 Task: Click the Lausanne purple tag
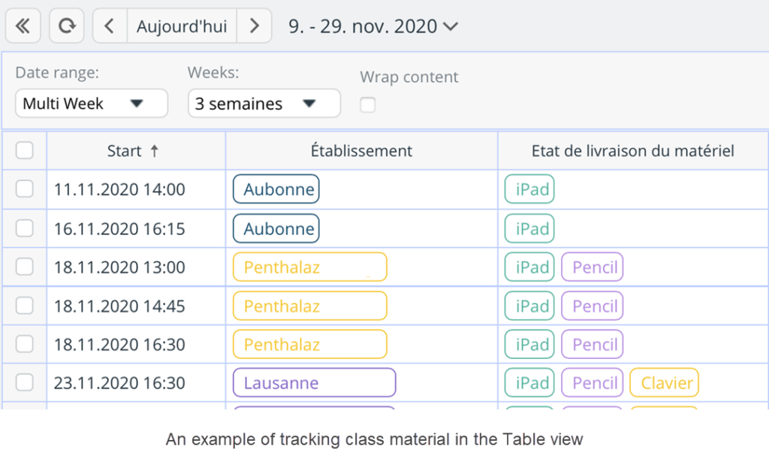pos(314,383)
